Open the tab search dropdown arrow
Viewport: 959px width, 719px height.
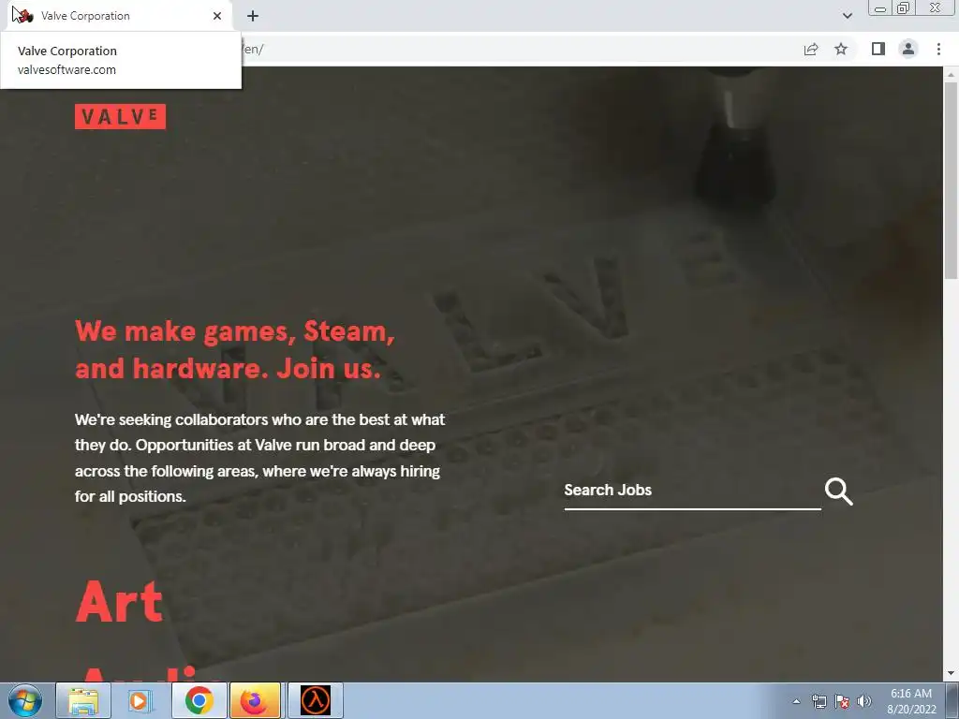click(847, 16)
